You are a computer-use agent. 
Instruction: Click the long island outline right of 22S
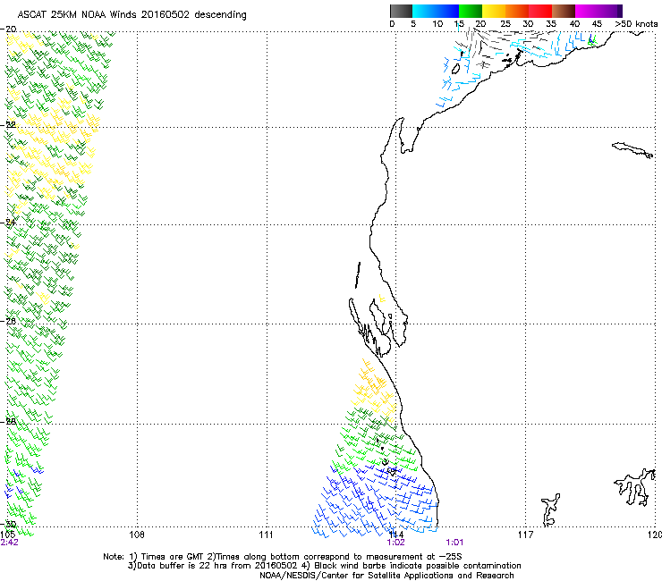pos(632,150)
